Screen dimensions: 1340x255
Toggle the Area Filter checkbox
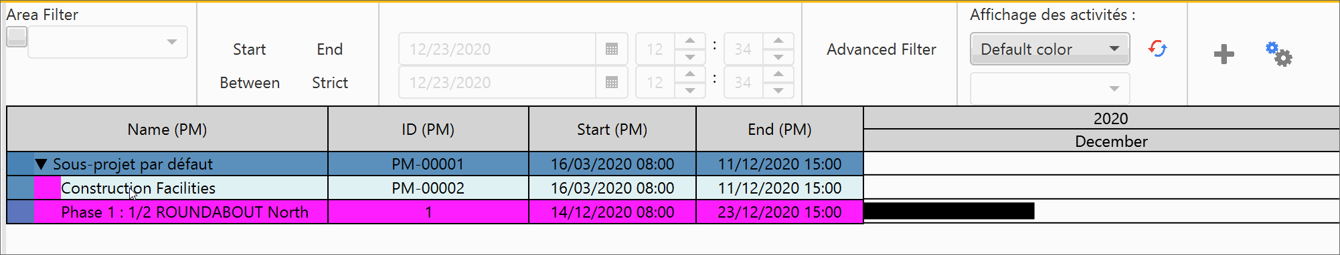click(x=17, y=37)
